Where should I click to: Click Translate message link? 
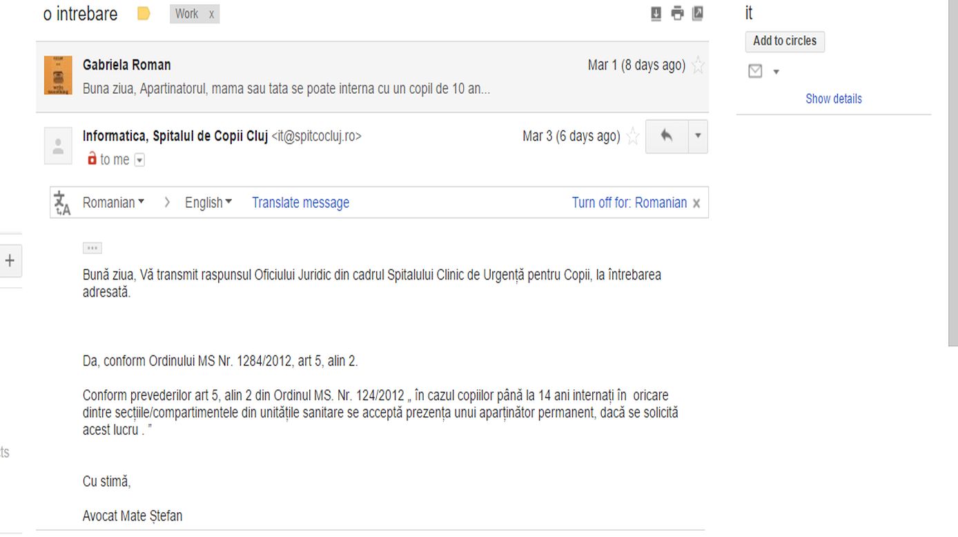(x=300, y=203)
